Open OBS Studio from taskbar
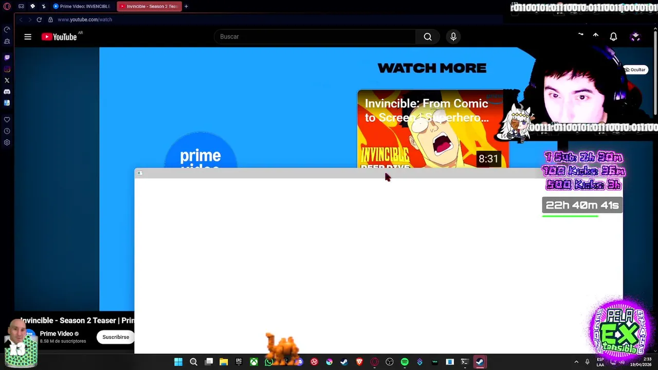658x370 pixels. pyautogui.click(x=389, y=362)
